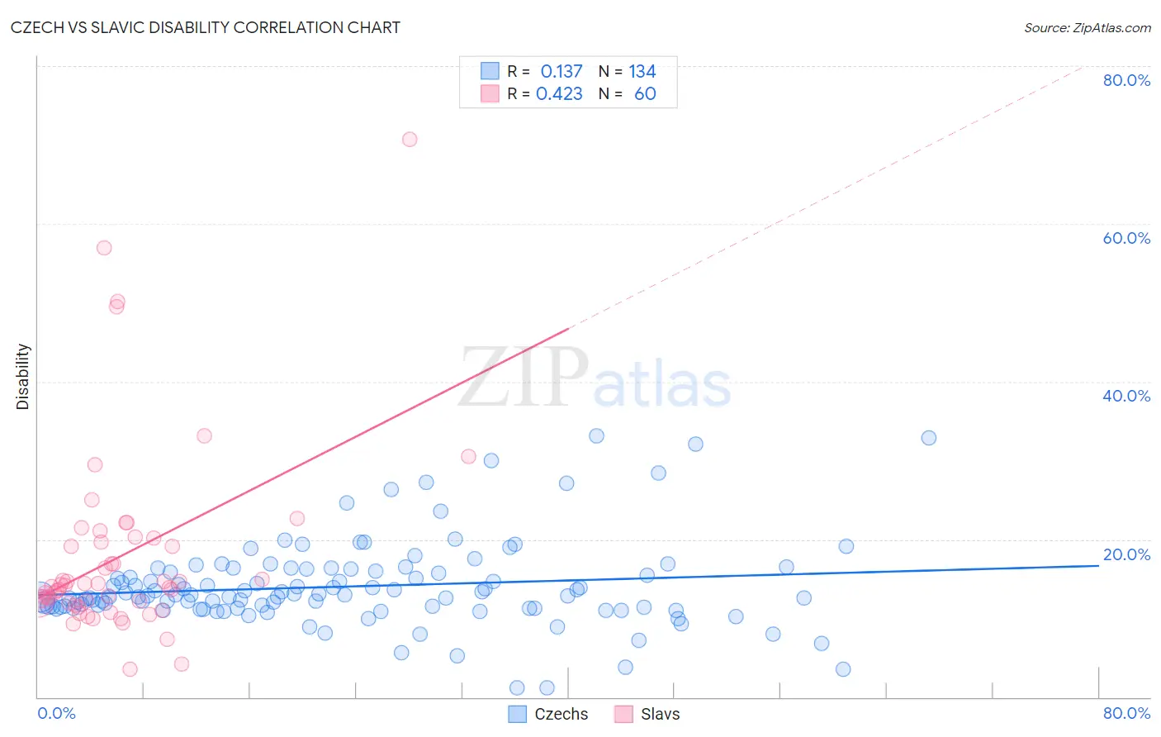Click the chart title text
Viewport: 1161px width, 737px height.
[x=206, y=27]
